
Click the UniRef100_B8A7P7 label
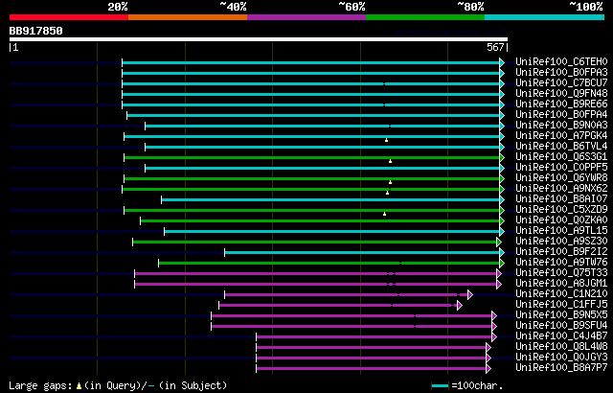tap(561, 368)
